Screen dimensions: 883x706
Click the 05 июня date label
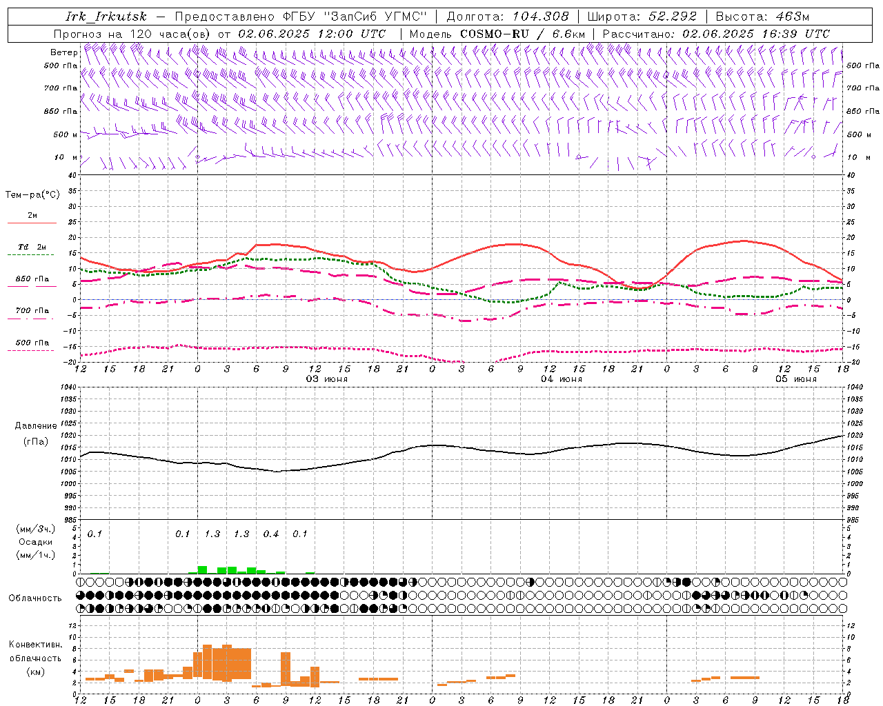796,379
